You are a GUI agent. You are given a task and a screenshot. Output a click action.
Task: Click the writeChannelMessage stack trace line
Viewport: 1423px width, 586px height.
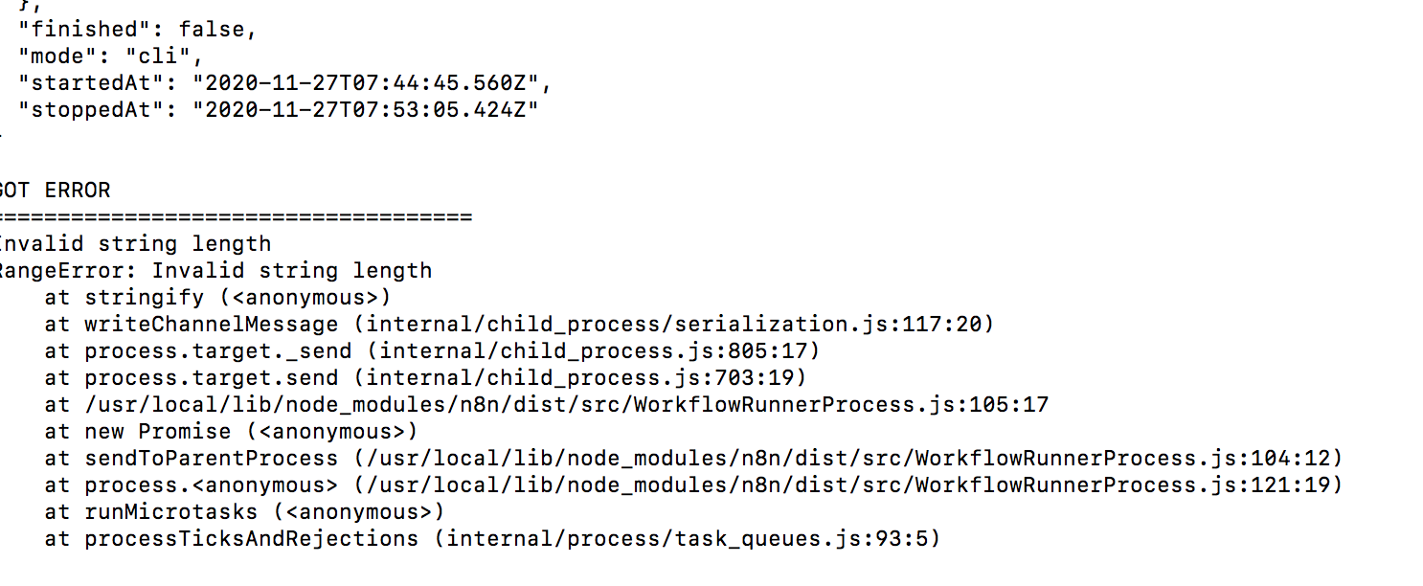[x=519, y=325]
